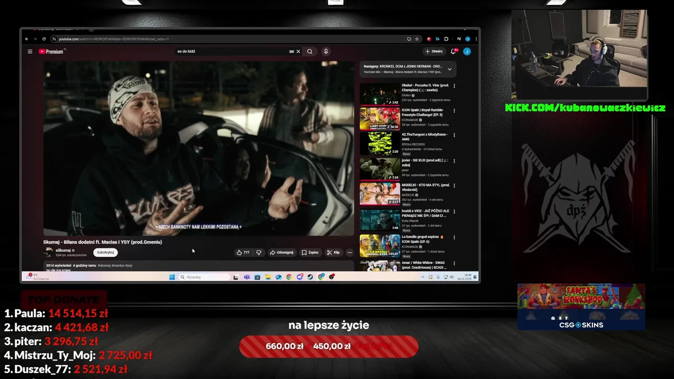Click the Santa's Workshop CSGOSKINS banner

point(581,307)
